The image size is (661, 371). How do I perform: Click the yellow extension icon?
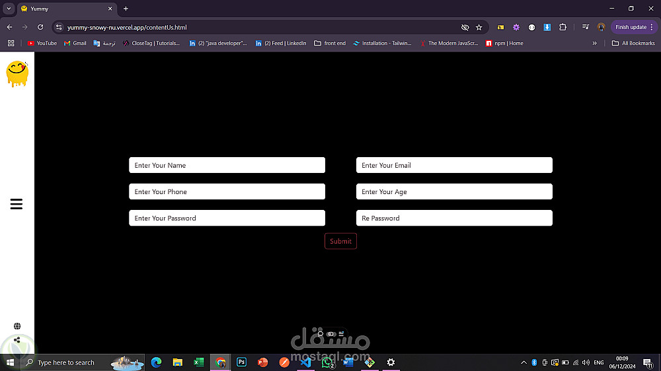pyautogui.click(x=500, y=27)
